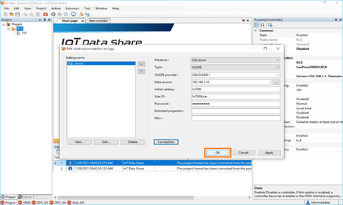The width and height of the screenshot is (343, 205).
Task: Open the Extension menu
Action: pyautogui.click(x=72, y=8)
